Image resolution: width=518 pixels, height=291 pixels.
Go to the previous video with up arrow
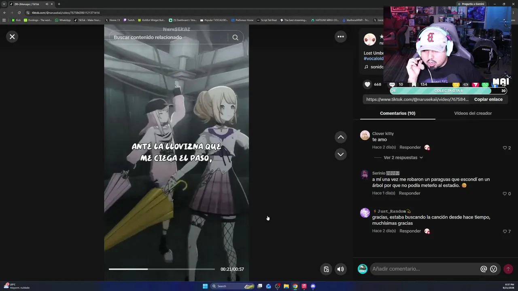coord(341,137)
